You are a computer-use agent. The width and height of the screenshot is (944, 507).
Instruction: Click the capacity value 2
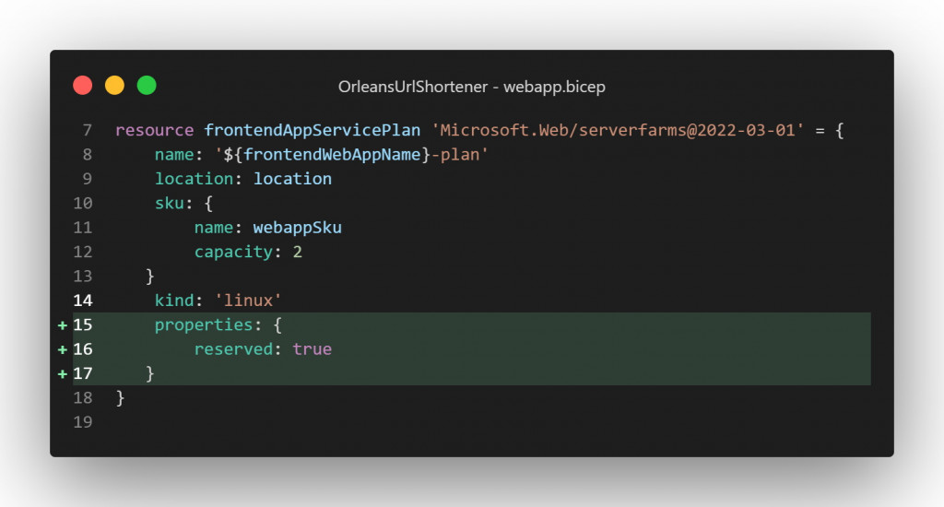298,252
